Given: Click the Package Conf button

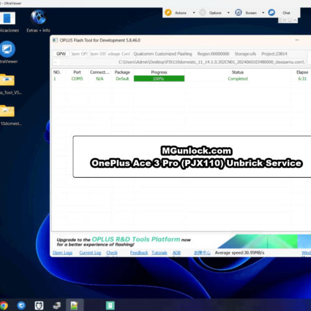Looking at the screenshot, I should coord(119,54).
